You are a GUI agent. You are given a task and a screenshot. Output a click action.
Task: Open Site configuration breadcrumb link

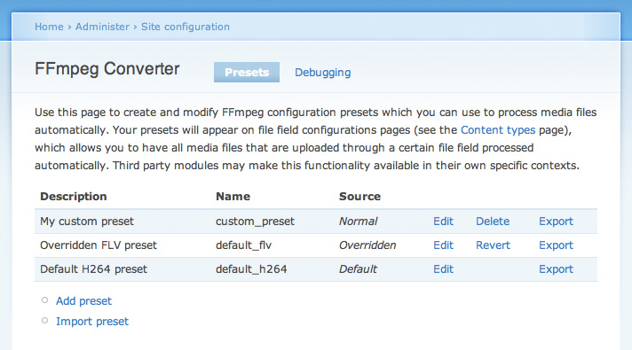(185, 27)
